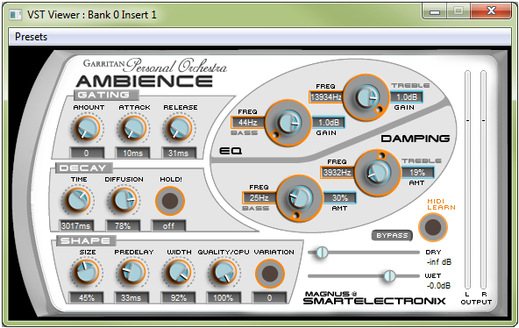Enable MIDI Learn round button
Viewport: 519px width, 328px height.
pyautogui.click(x=432, y=227)
